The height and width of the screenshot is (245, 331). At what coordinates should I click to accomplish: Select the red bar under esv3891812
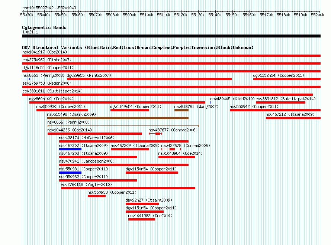[280, 102]
